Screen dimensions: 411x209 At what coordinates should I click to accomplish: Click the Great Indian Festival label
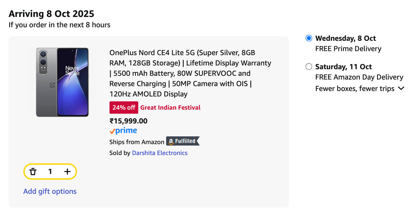(170, 108)
